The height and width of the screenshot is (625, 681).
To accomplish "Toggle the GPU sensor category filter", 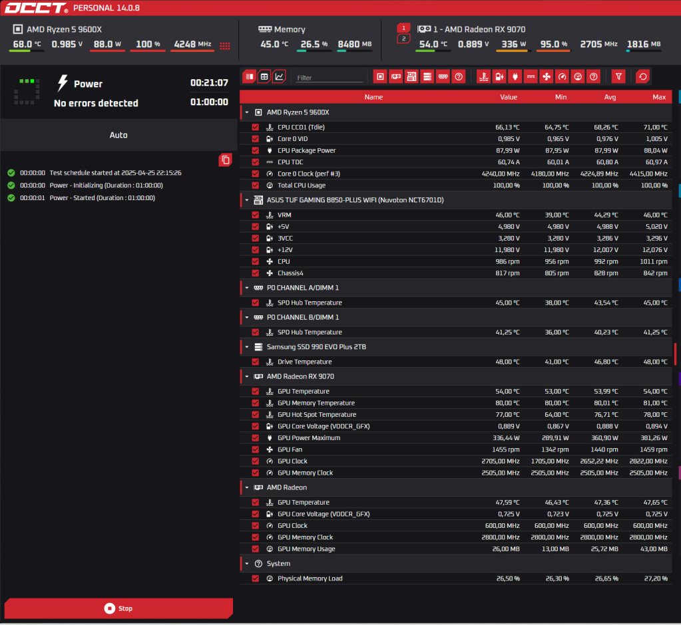I will click(395, 76).
